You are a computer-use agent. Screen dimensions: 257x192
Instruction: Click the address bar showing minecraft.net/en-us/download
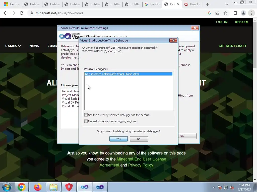(x=118, y=13)
